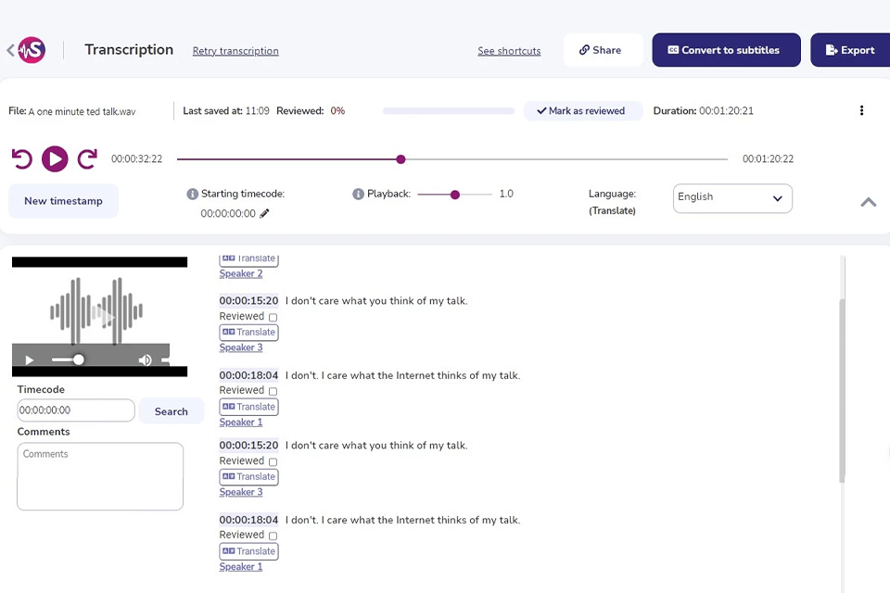Click the file name A one minute ted talk.wav
890x593 pixels.
pos(83,112)
